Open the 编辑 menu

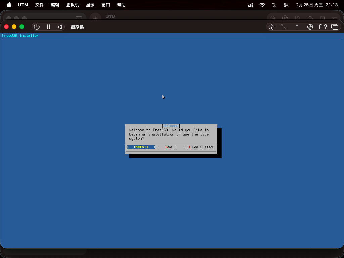coord(55,5)
